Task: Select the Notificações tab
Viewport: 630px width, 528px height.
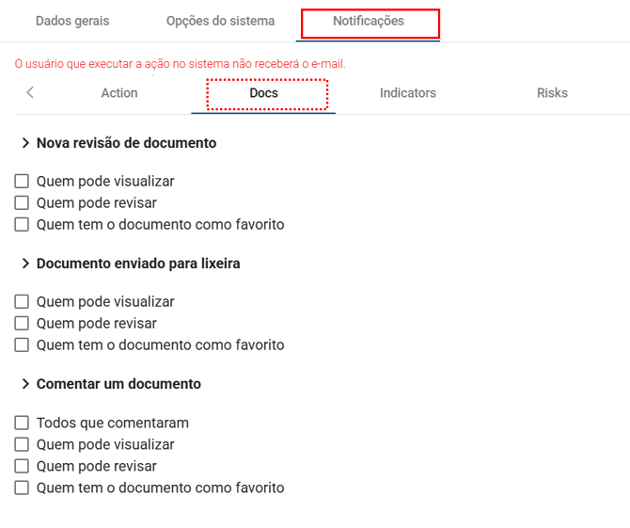Action: 369,21
